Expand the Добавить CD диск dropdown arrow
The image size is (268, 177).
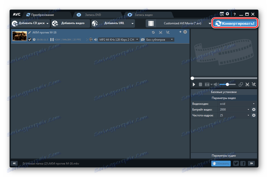tap(48, 23)
